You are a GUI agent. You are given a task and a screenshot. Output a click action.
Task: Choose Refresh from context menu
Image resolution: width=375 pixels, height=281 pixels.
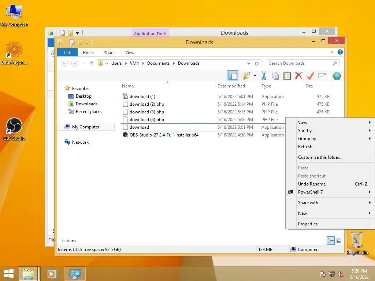(330, 147)
